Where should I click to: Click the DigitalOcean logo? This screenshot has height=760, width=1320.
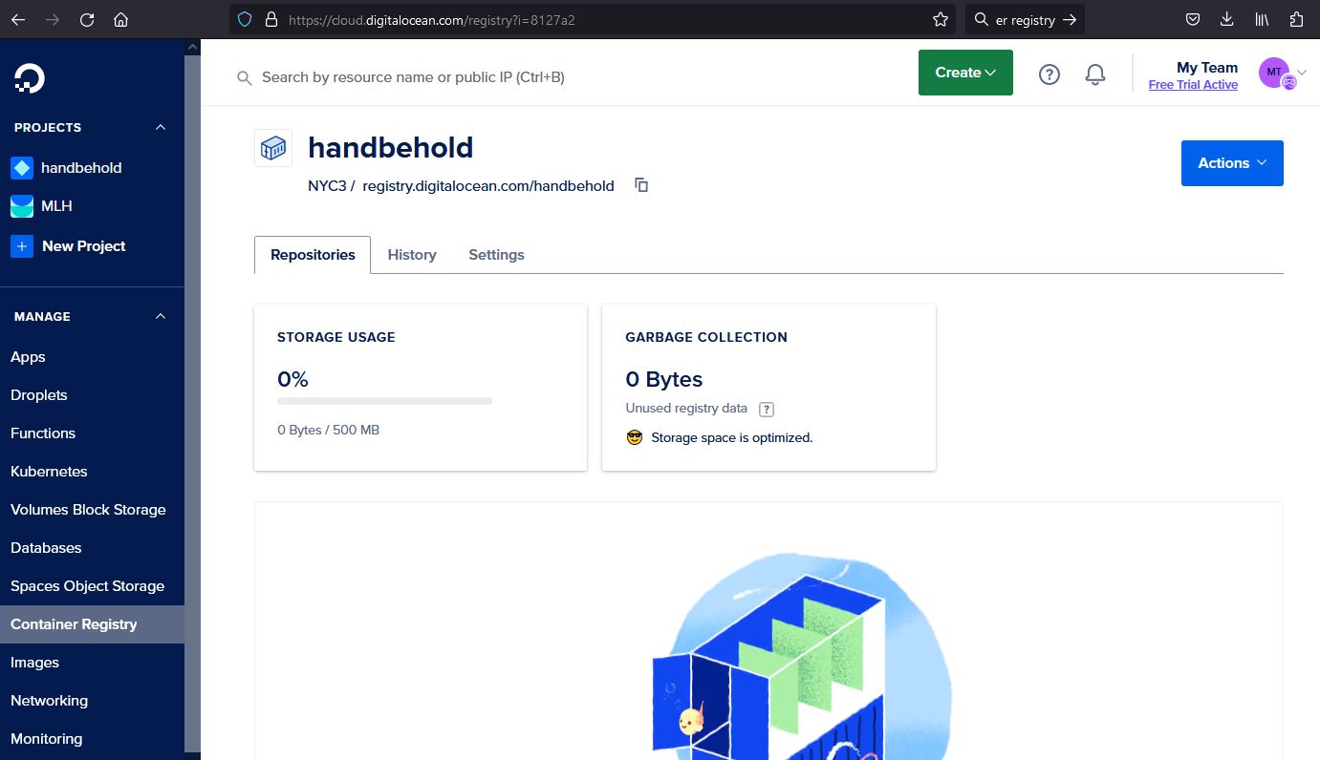point(30,78)
